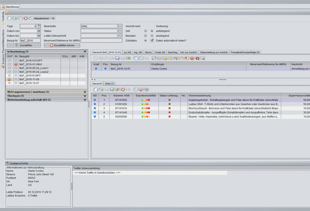The width and height of the screenshot is (310, 211).
Task: Click the Tage spinner arrows
Action: [x=39, y=26]
